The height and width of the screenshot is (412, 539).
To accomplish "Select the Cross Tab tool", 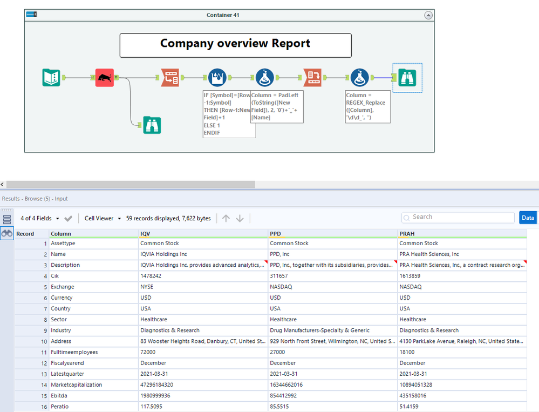I will (x=312, y=78).
